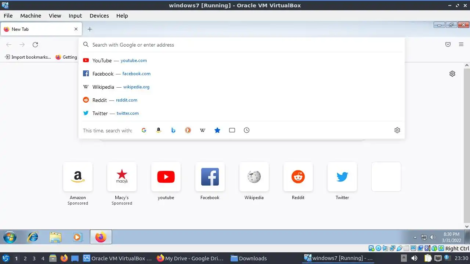
Task: Open youtube shortcut tile
Action: [166, 177]
